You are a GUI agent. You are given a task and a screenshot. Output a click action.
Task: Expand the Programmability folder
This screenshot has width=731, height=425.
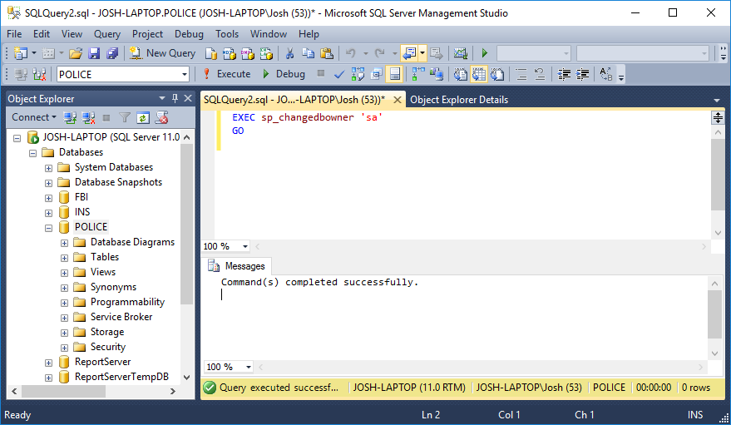click(64, 303)
